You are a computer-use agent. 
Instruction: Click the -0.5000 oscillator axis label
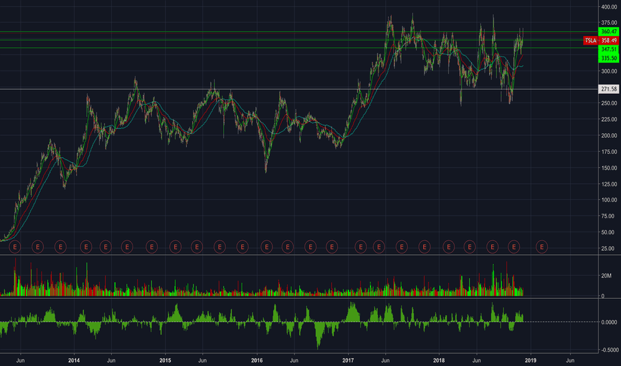click(x=608, y=350)
